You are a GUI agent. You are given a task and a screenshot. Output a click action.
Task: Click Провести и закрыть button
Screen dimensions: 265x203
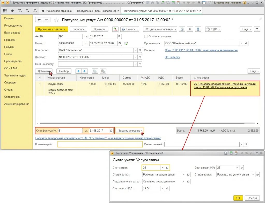click(51, 29)
